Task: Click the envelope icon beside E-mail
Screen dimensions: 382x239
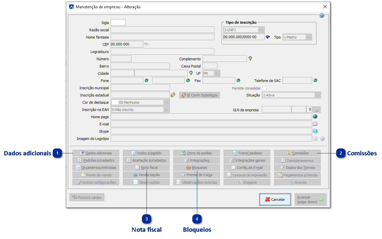Action: [315, 124]
